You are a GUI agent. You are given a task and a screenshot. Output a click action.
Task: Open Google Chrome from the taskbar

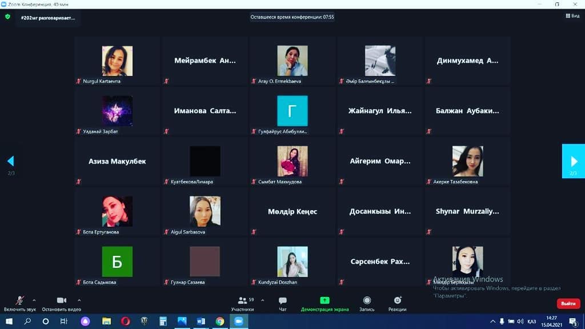coord(219,322)
